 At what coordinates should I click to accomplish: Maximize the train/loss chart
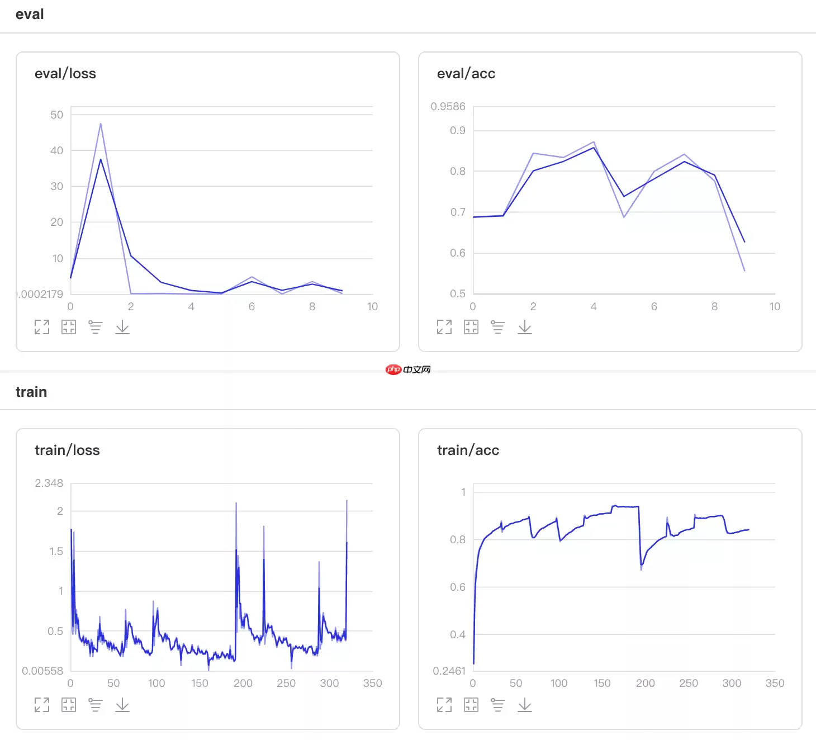42,705
